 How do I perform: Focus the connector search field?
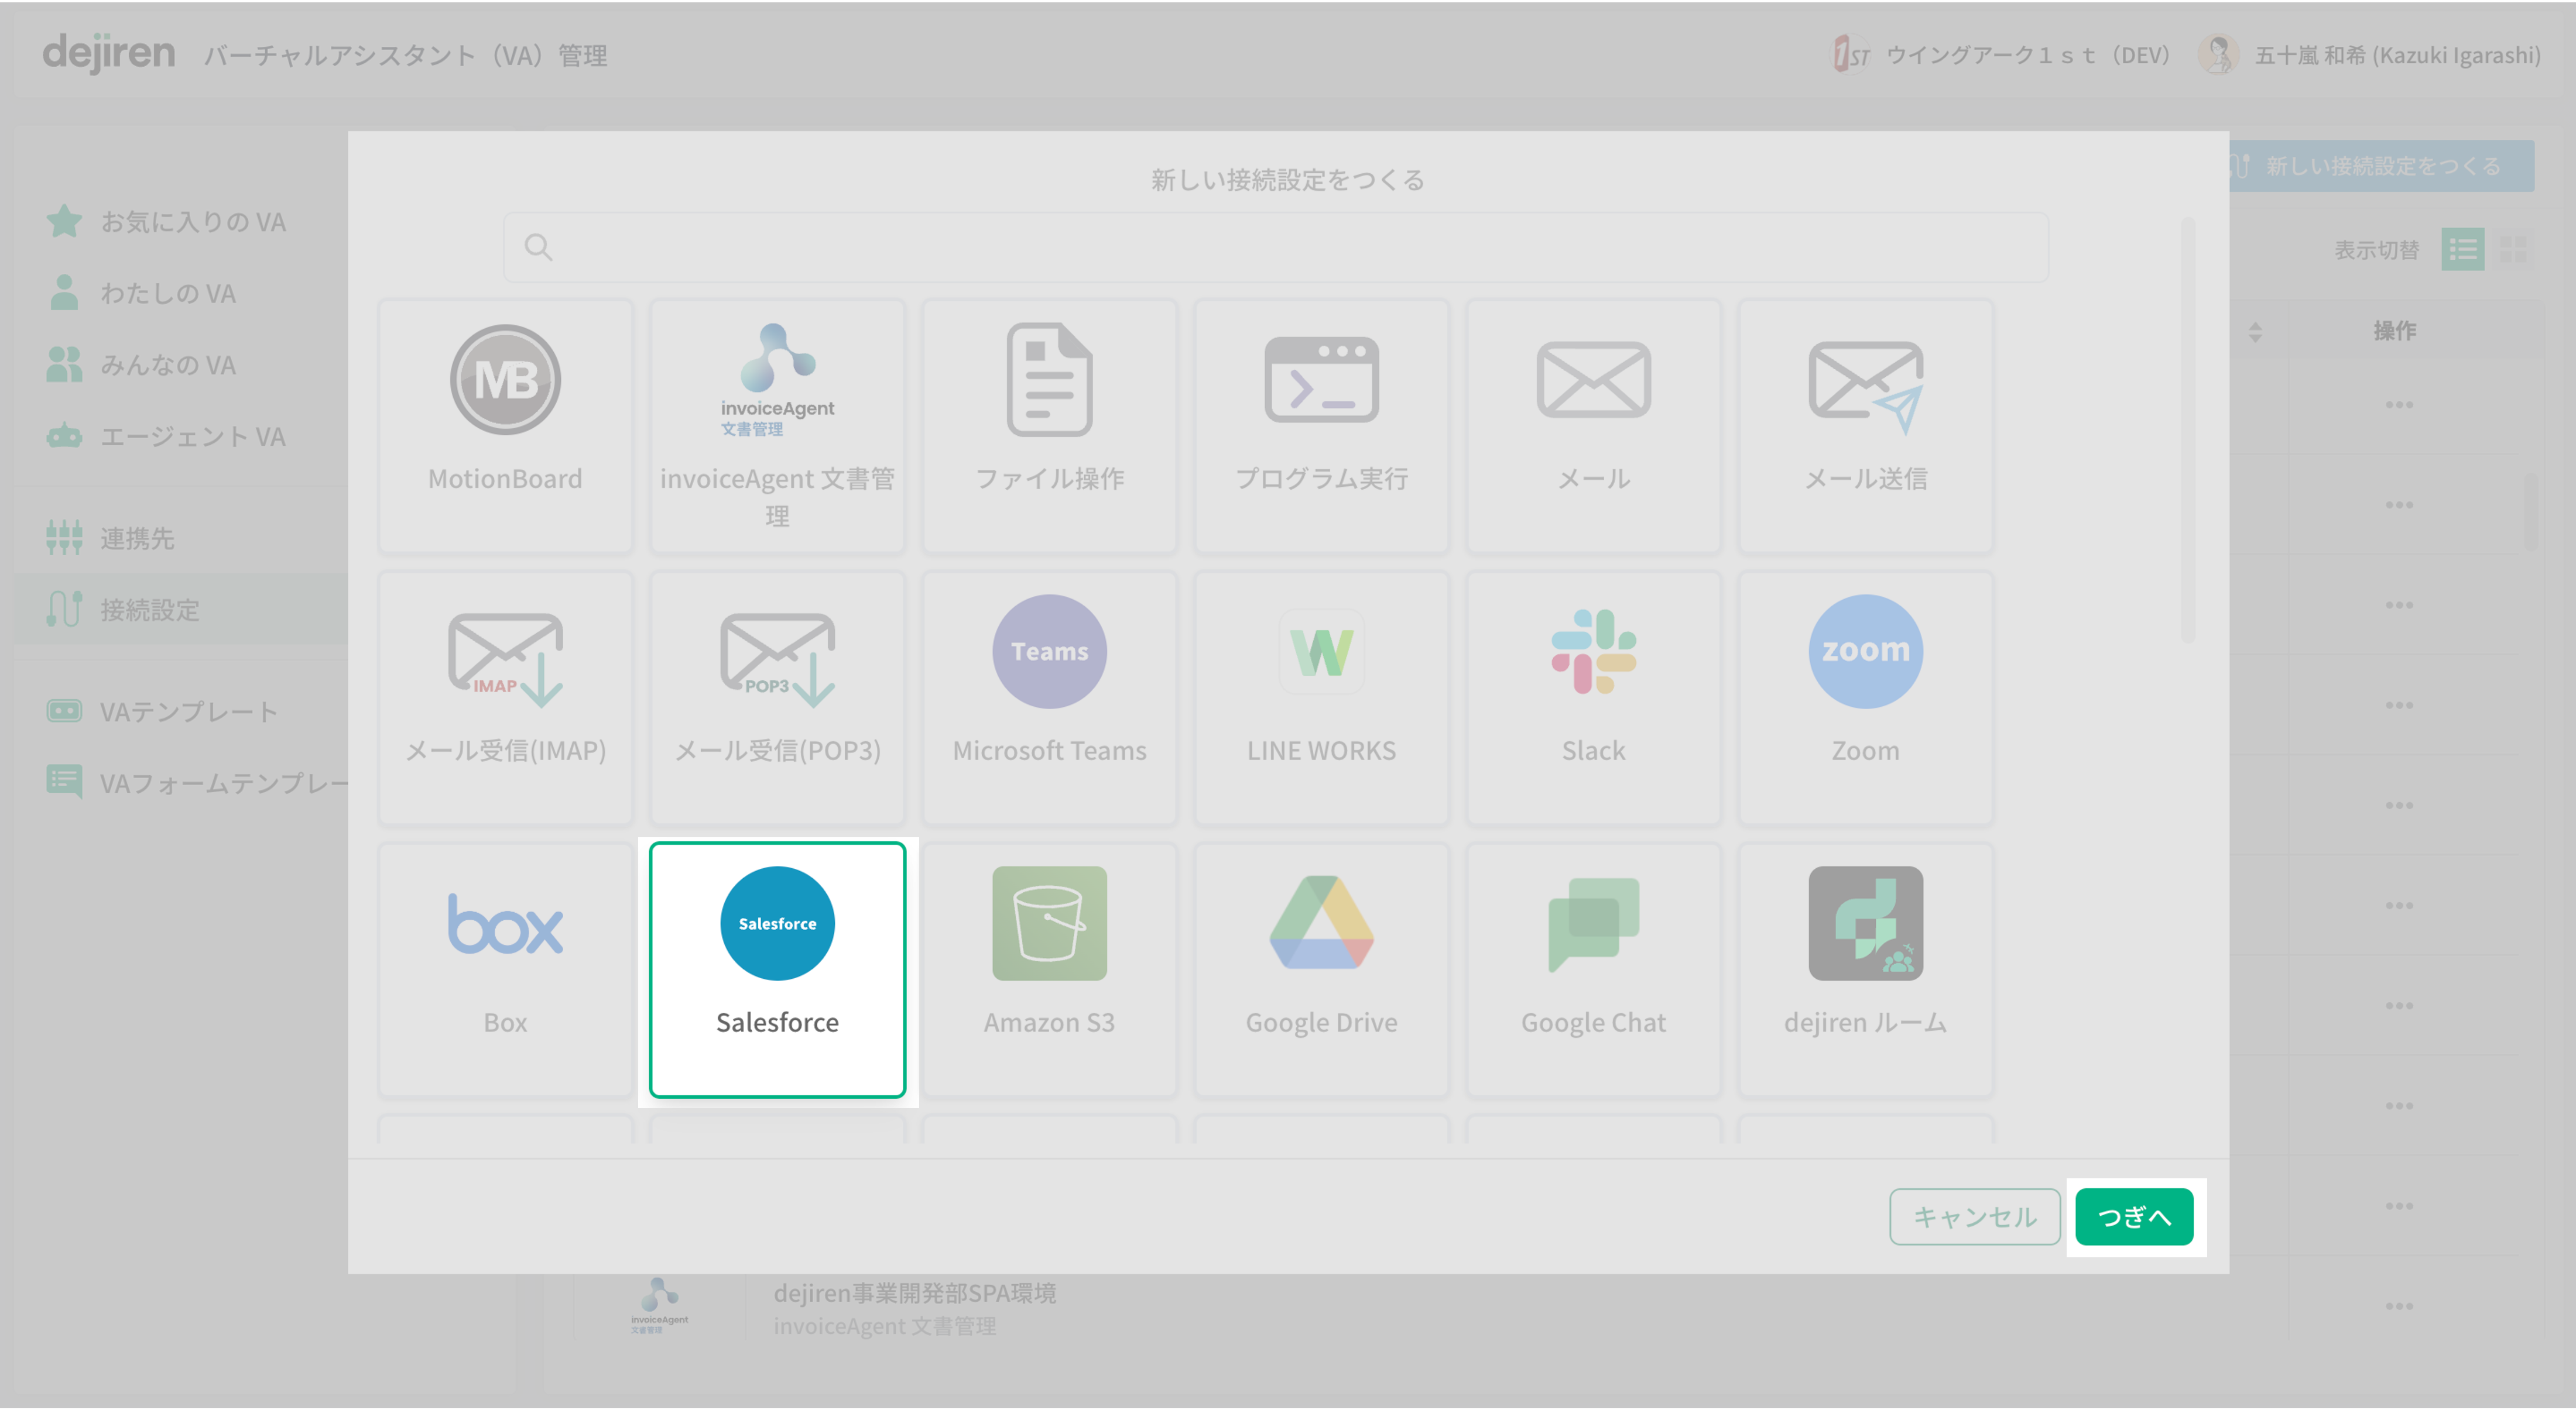1276,247
